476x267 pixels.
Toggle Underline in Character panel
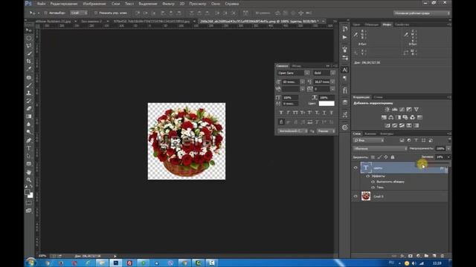[x=324, y=113]
